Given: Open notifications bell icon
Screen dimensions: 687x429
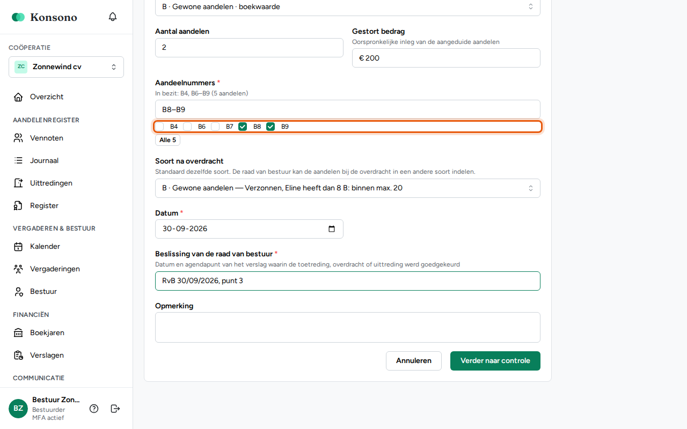Looking at the screenshot, I should tap(113, 17).
